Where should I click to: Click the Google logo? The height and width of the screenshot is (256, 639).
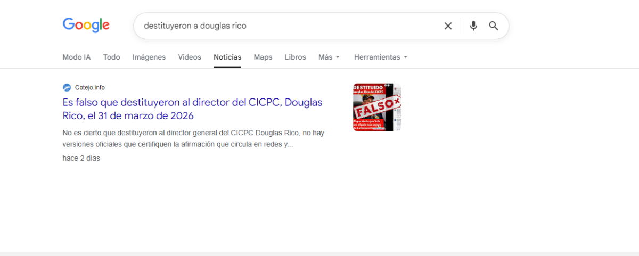[x=86, y=25]
